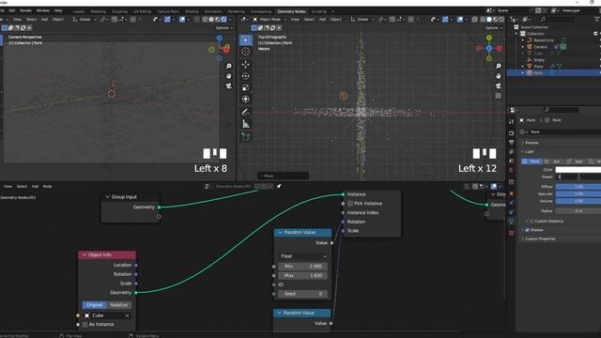Collapse the upper Random Value node
601x338 pixels.
pos(280,232)
